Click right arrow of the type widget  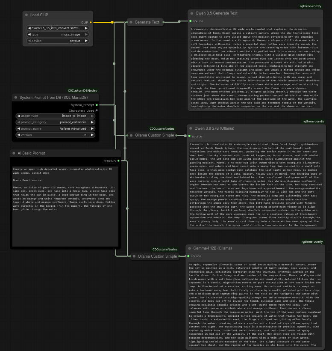(86, 35)
